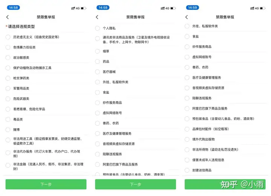271x196 pixels.
Task: Tap back arrow above 个人隐私 list
Action: click(97, 17)
